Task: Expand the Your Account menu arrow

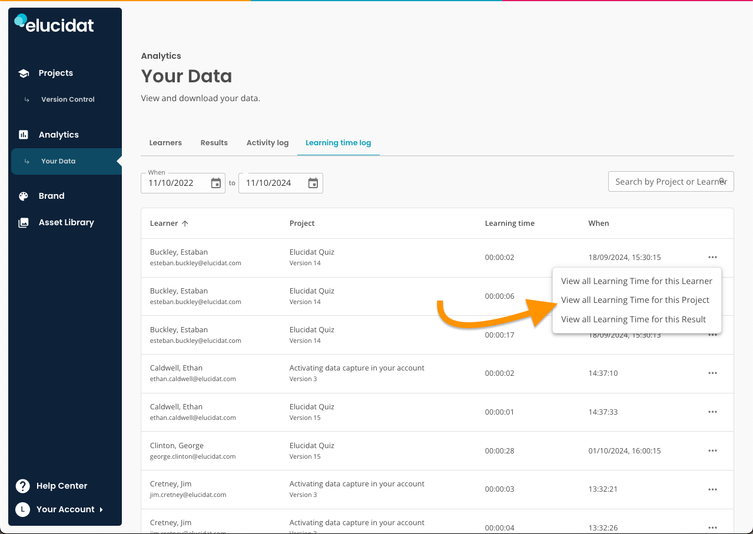Action: [101, 510]
